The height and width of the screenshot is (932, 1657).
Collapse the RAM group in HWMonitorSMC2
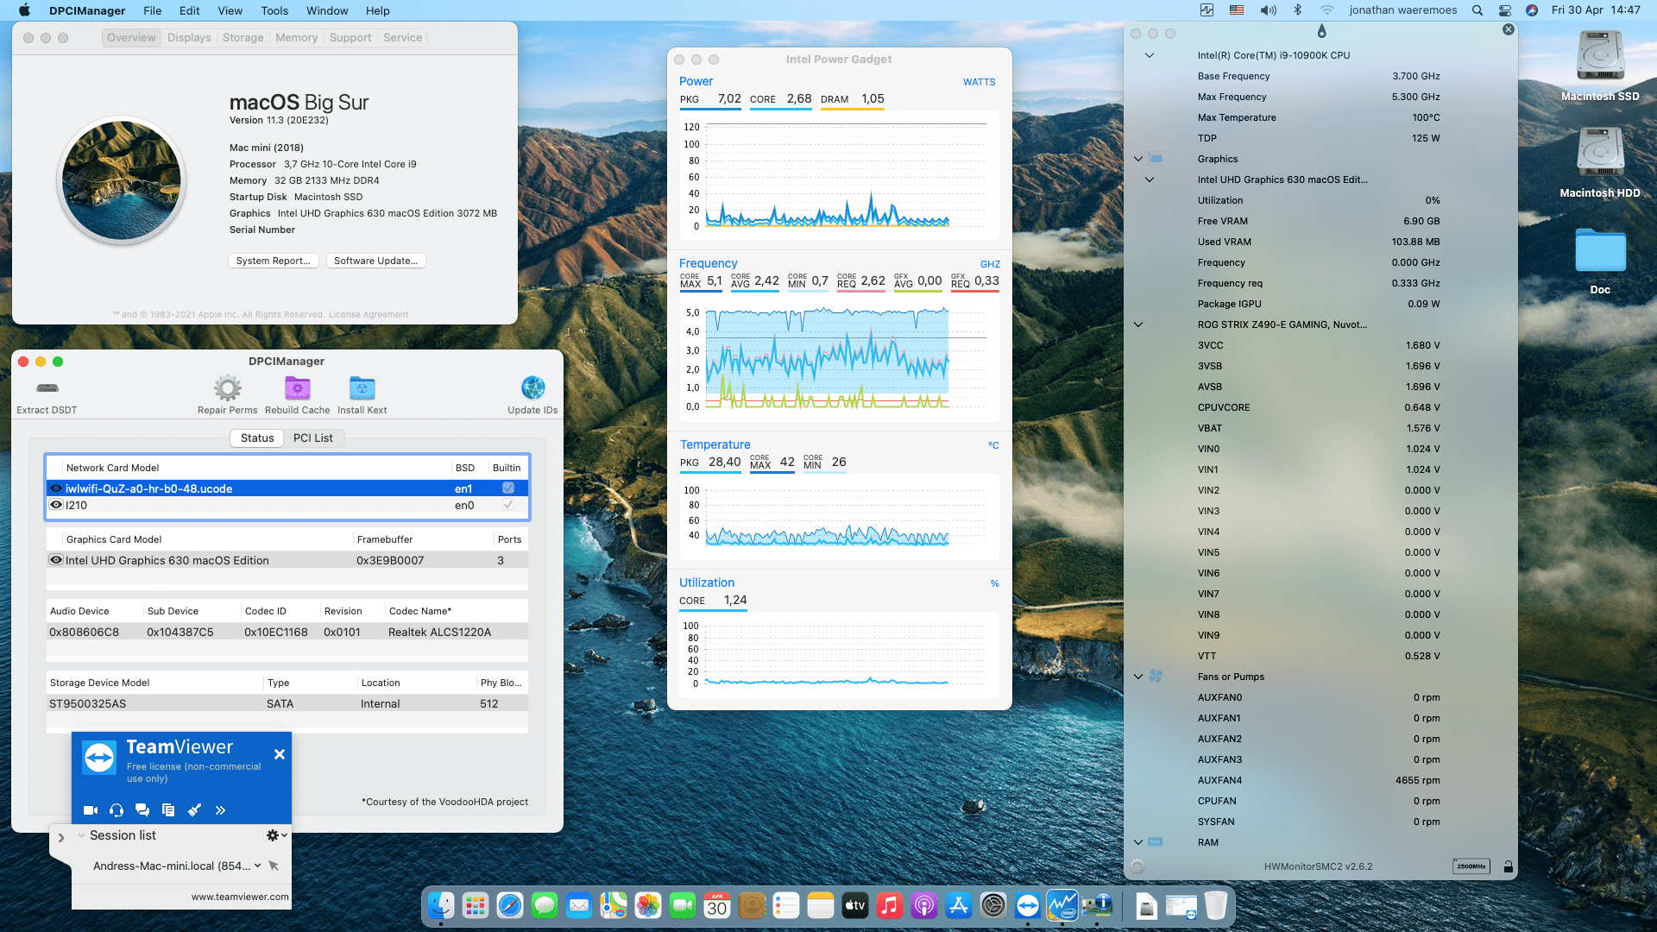(x=1138, y=842)
